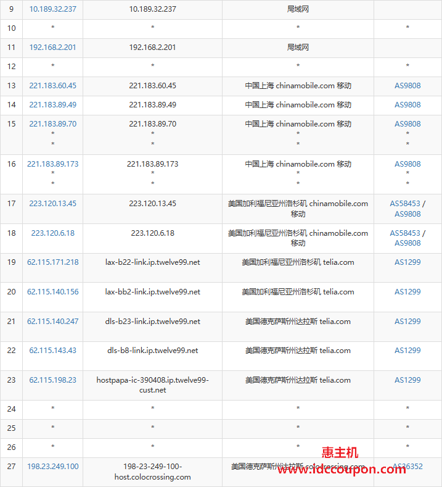Open AS9808 link in hop 16 row
Screen dimensions: 442x487
407,164
